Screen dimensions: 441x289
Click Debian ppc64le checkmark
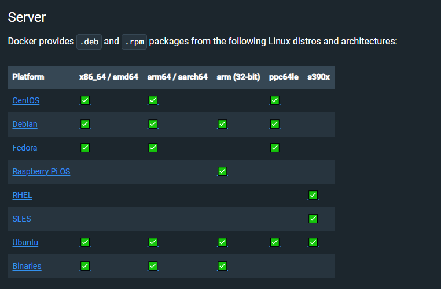275,124
